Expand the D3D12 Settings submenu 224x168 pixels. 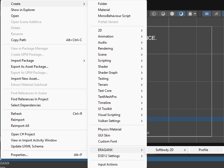click(x=117, y=156)
